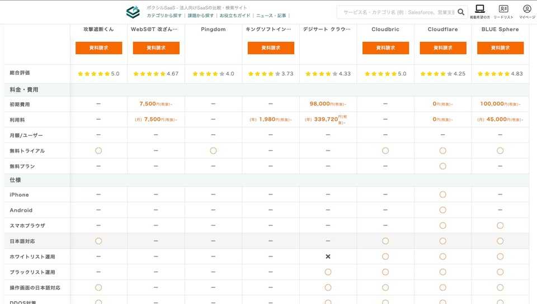Open the 攻撃遮断くん product name
537x304 pixels.
click(98, 30)
